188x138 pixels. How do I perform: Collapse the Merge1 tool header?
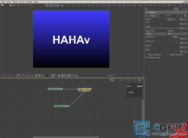(x=147, y=12)
